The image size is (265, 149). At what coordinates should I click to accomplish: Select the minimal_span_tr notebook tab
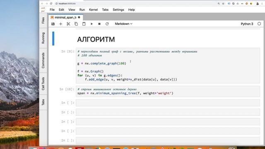(65, 17)
